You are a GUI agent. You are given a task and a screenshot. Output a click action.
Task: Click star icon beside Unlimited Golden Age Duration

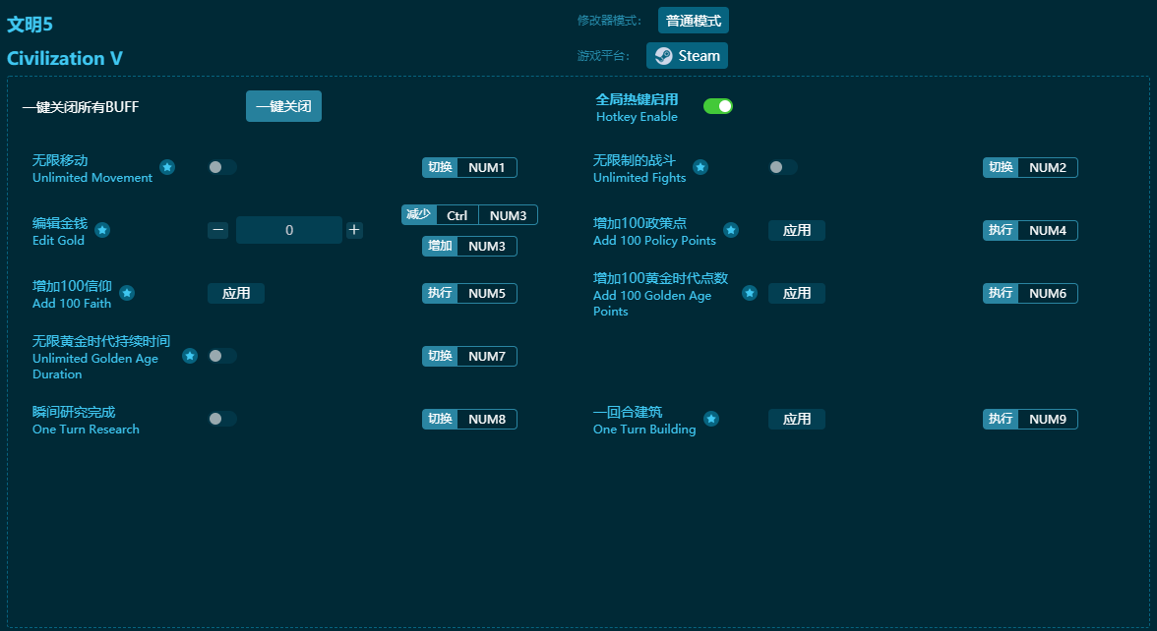(190, 356)
